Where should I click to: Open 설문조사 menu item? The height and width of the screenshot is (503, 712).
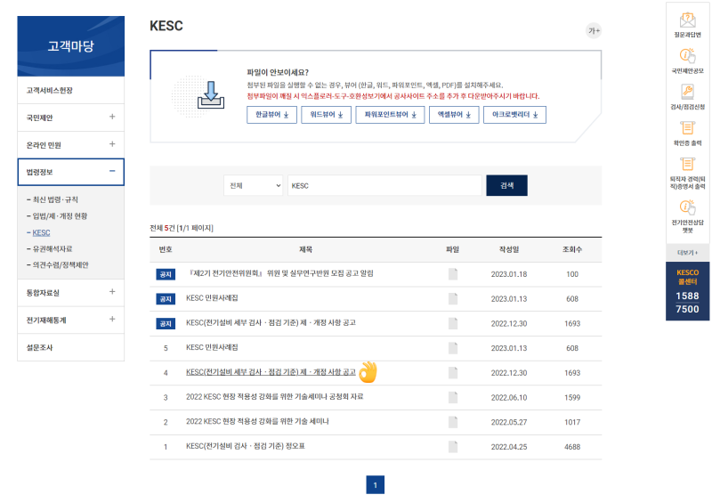(x=71, y=347)
